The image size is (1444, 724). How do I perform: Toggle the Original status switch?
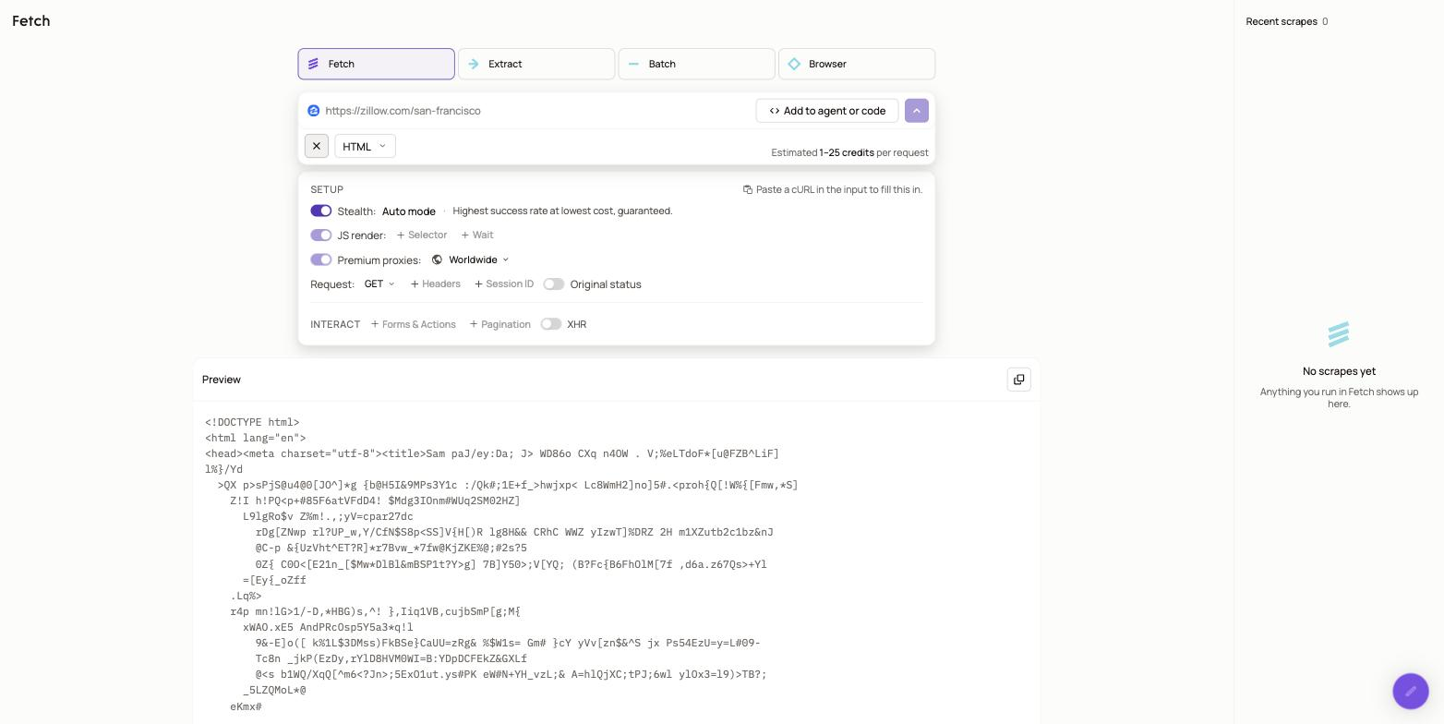pos(554,284)
